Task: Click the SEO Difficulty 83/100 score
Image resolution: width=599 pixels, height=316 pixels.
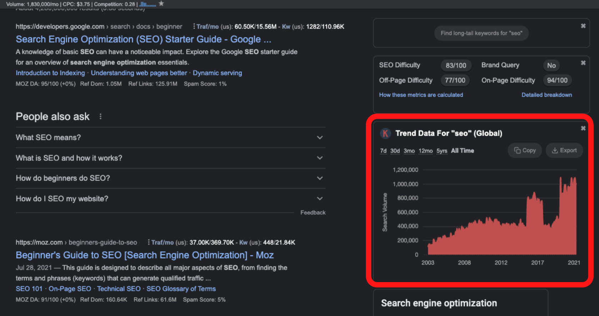Action: [x=456, y=65]
